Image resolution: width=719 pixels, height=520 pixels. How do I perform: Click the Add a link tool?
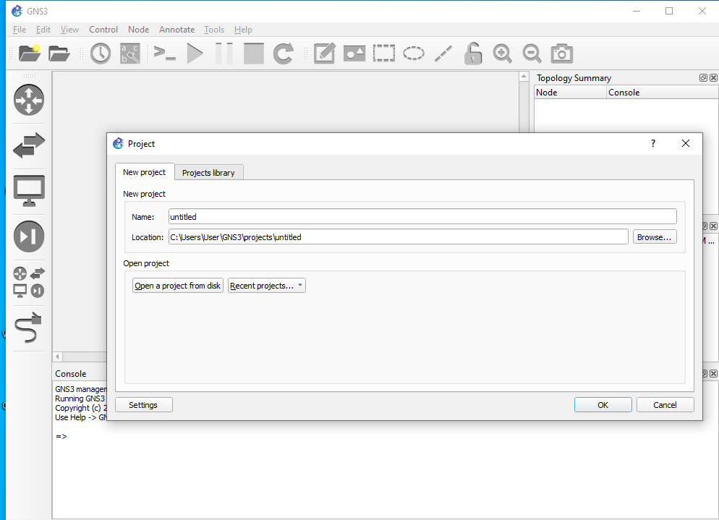29,328
